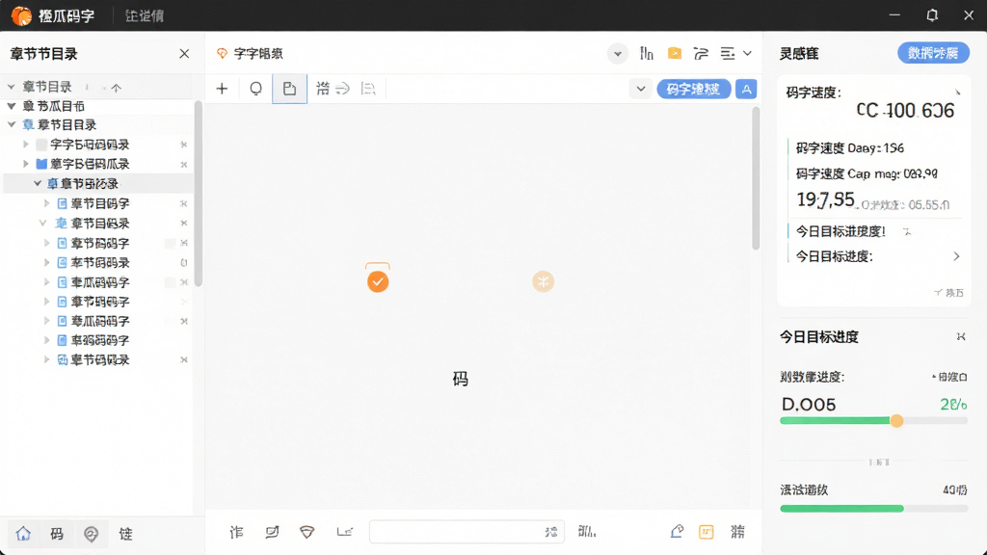Click the up arrow in 章节目录 header row
The width and height of the screenshot is (987, 555).
coord(116,88)
